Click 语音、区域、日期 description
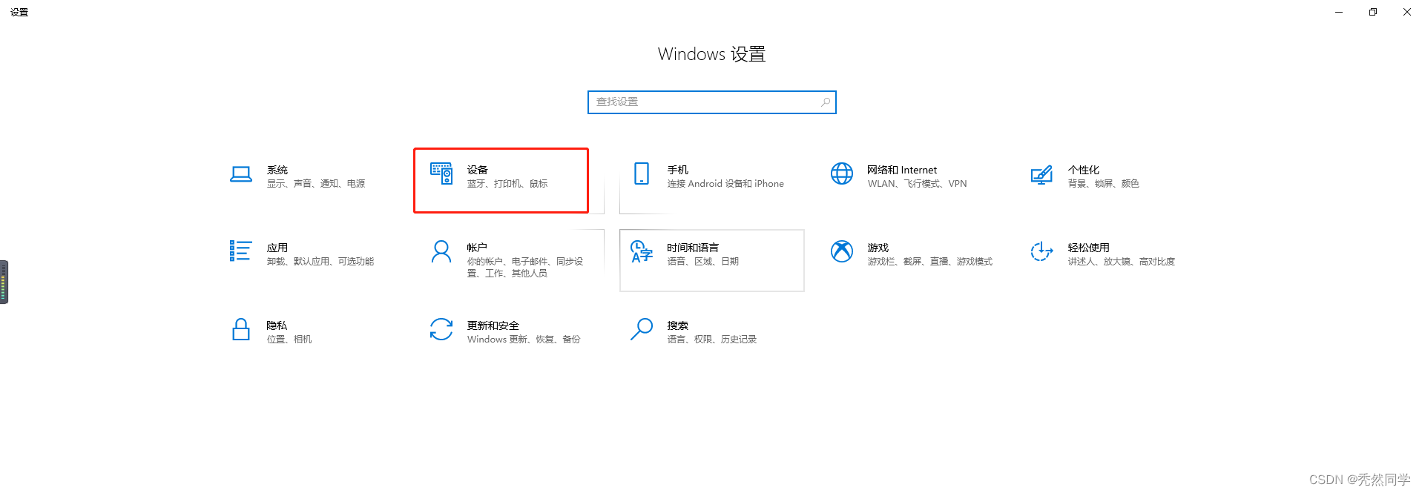This screenshot has width=1422, height=493. 703,262
